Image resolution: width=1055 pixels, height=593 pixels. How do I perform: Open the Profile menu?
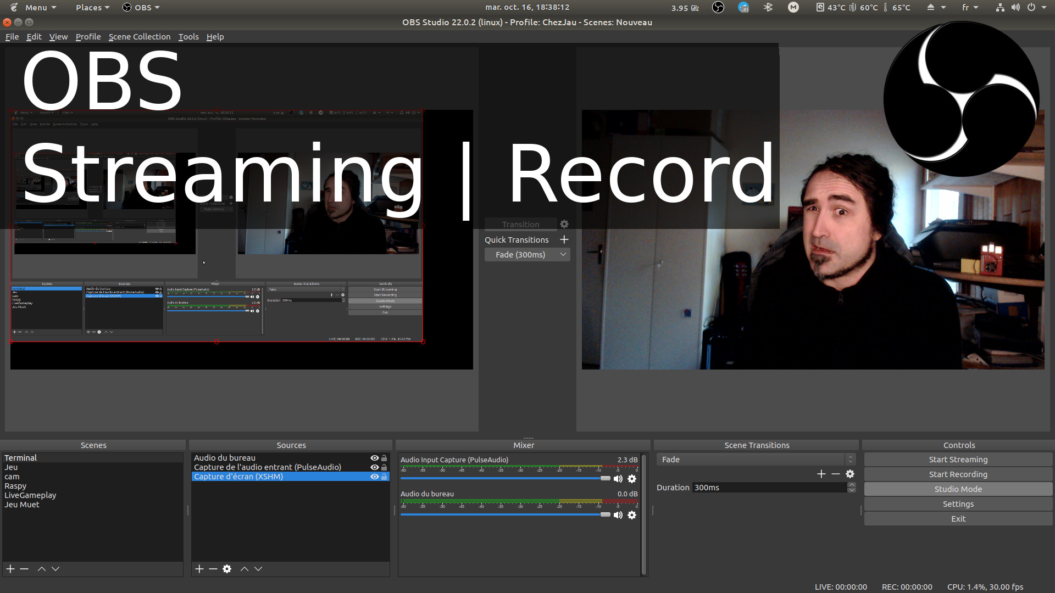click(88, 37)
